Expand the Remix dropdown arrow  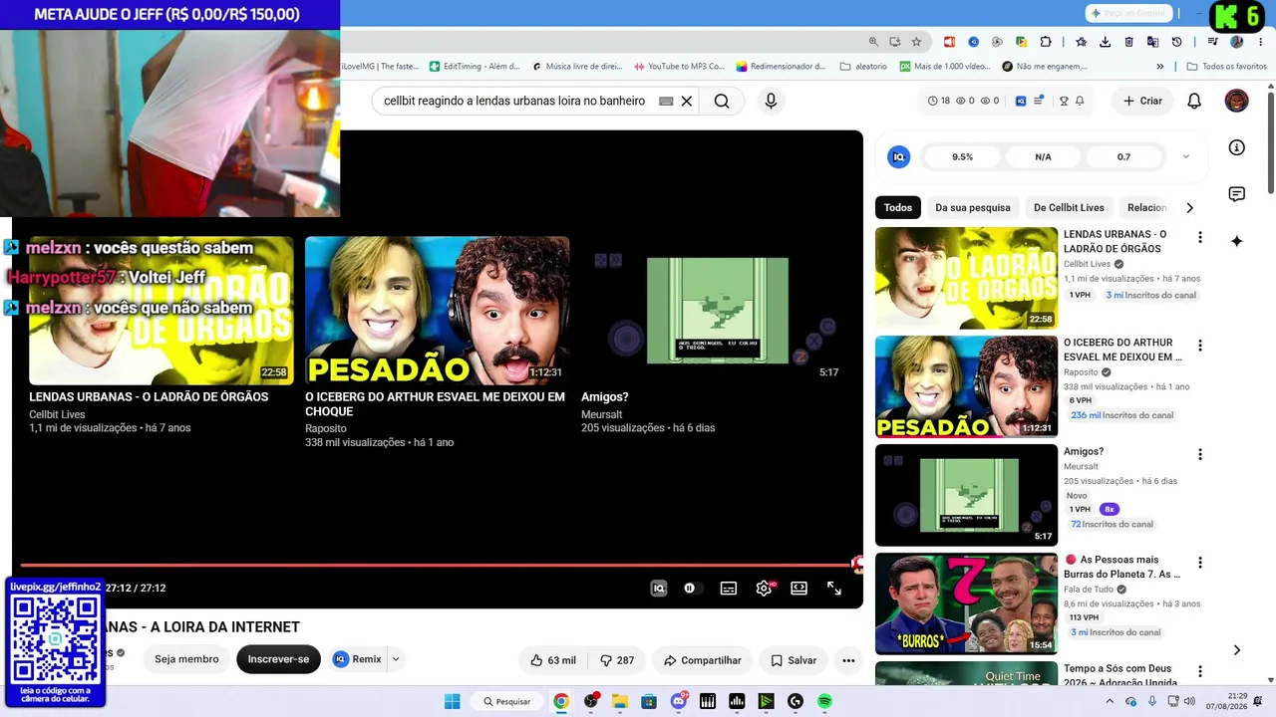(x=396, y=659)
